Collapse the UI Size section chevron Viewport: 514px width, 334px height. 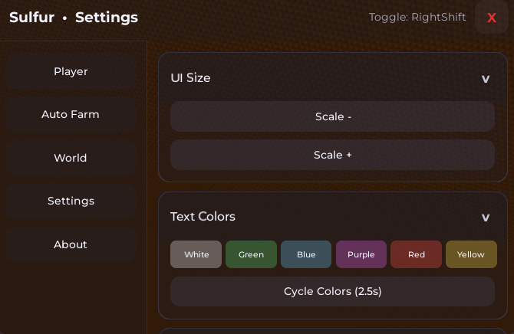(x=485, y=78)
